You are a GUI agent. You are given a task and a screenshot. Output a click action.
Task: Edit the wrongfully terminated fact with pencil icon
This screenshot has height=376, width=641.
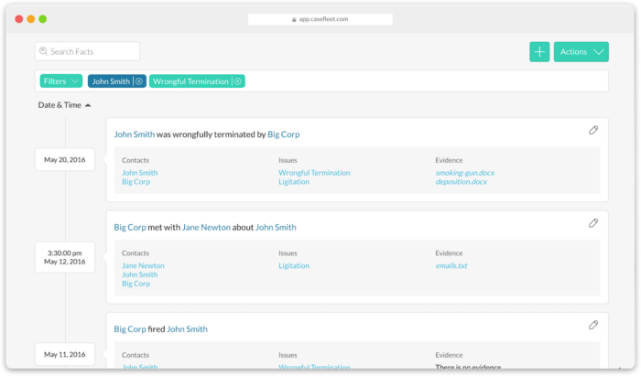tap(593, 130)
